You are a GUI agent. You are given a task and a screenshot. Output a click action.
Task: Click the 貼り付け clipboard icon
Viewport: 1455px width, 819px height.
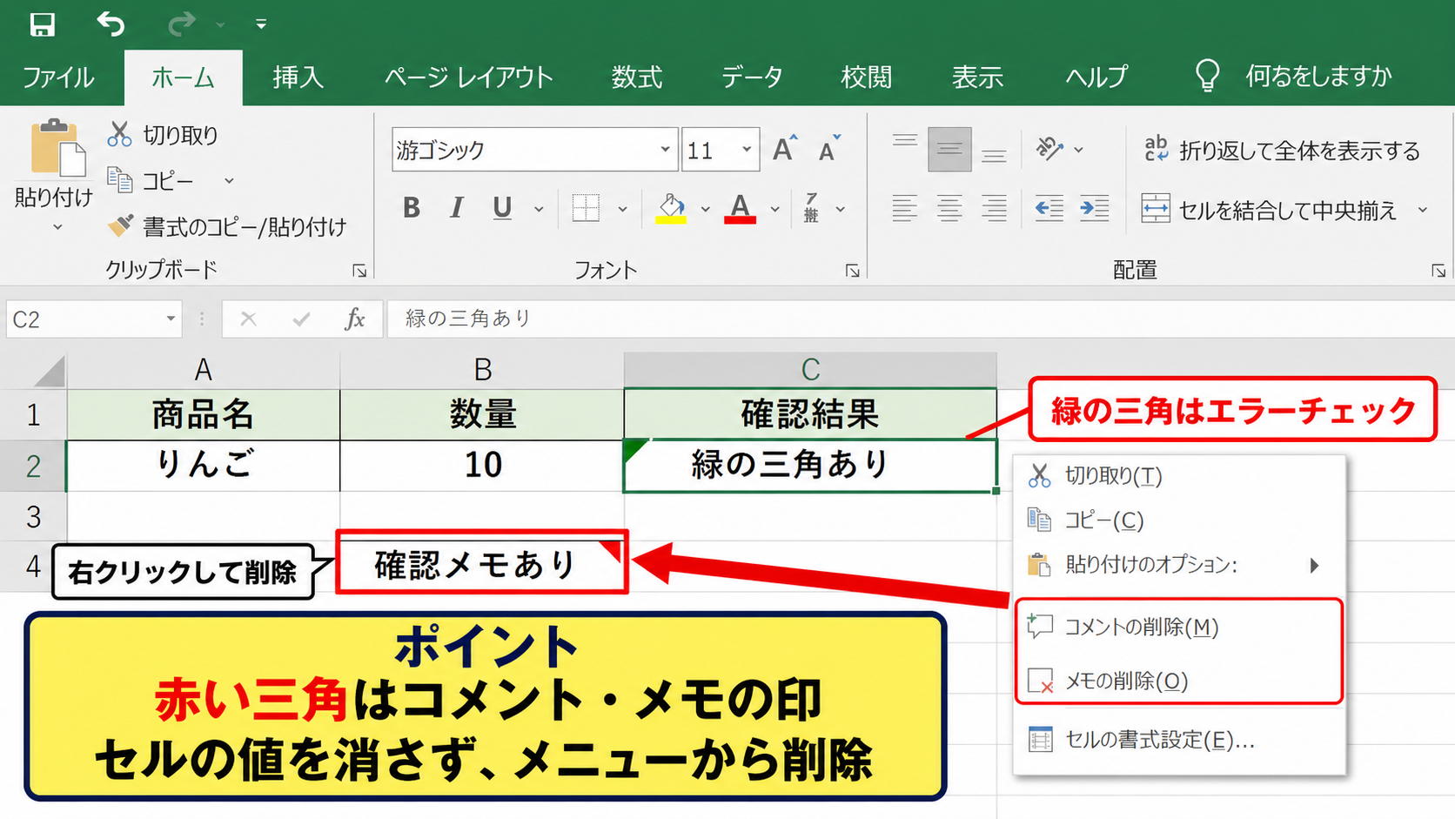click(58, 148)
